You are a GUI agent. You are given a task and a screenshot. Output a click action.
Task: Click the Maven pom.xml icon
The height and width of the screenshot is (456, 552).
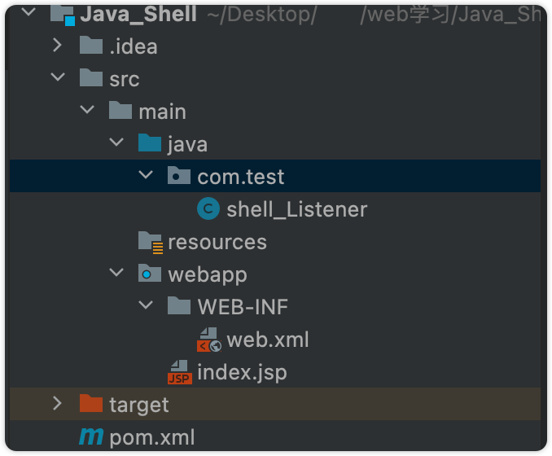click(91, 437)
